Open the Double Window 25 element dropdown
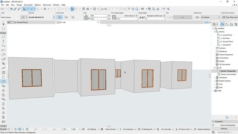238x134 pixels. tap(54, 17)
